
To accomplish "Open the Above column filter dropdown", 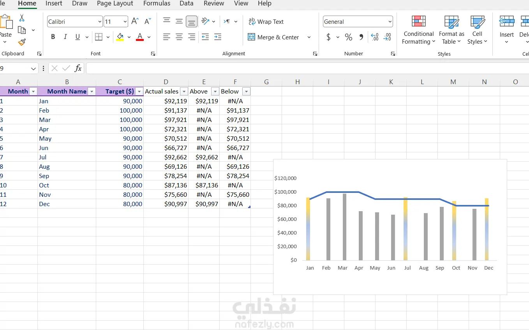I will pyautogui.click(x=215, y=92).
